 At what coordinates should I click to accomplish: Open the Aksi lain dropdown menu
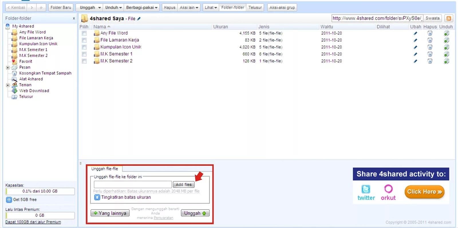[189, 7]
